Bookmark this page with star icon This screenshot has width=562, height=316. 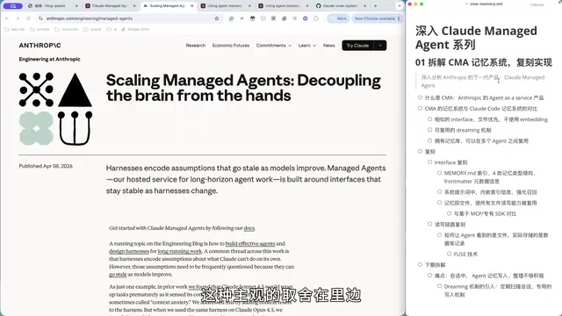(x=217, y=18)
